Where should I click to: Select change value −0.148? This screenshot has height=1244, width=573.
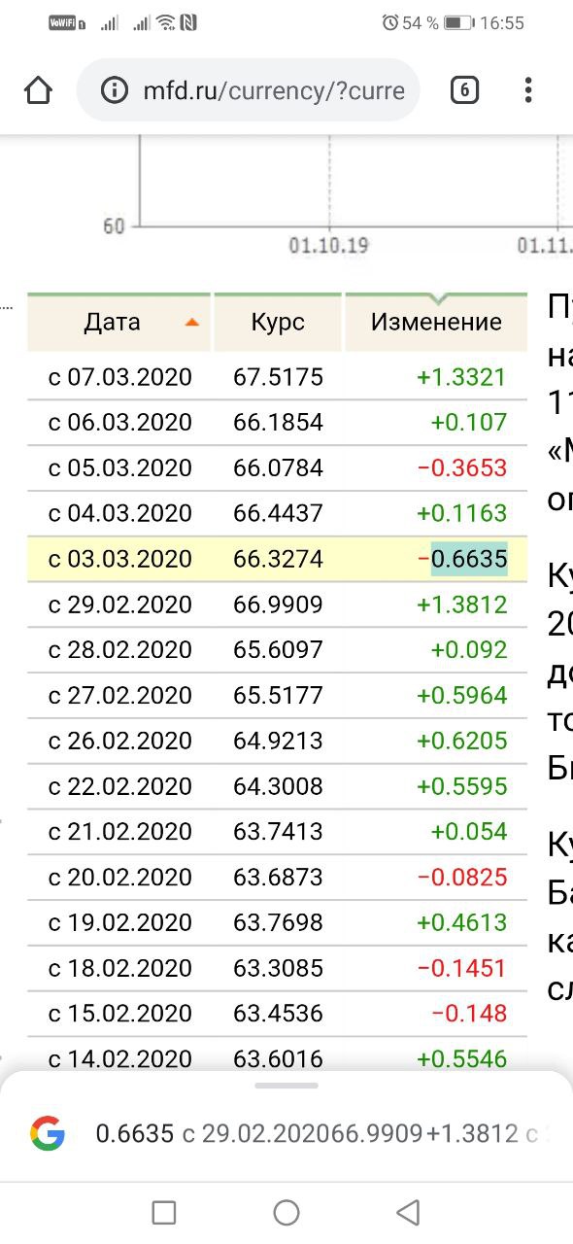(x=469, y=1014)
